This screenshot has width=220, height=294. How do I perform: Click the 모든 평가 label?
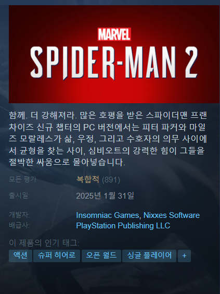(23, 179)
